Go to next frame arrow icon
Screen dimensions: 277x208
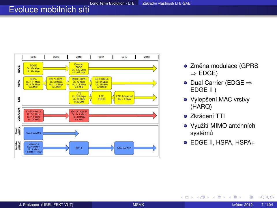point(208,197)
